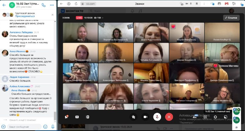Open Анна Ивахно sender name at 21:12
The image size is (245, 131).
click(17, 51)
